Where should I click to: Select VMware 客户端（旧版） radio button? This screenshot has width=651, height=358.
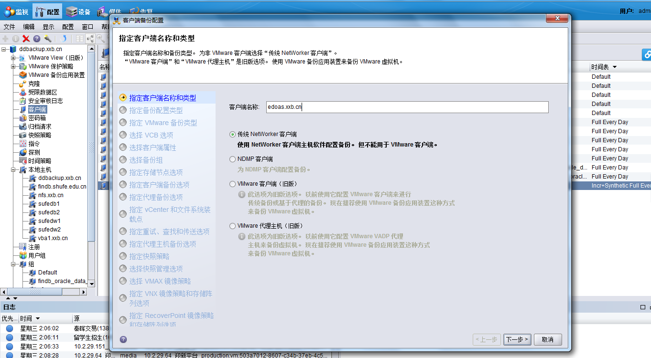[x=233, y=184]
